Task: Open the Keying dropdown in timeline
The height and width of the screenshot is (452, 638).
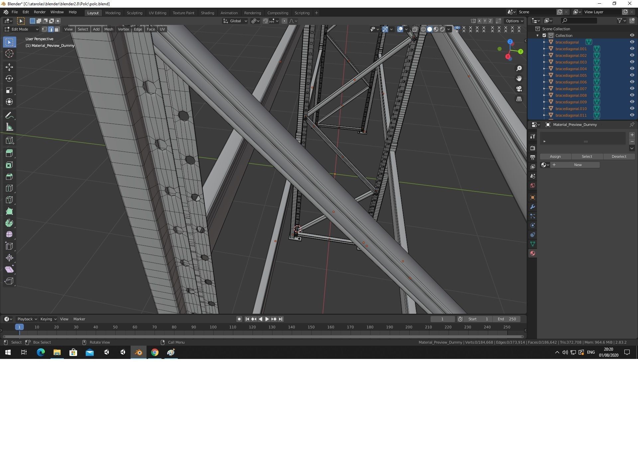Action: [x=48, y=319]
